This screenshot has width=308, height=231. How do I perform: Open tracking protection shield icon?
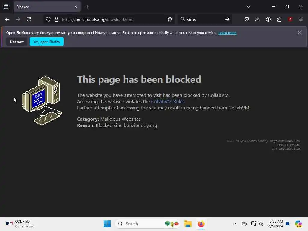point(48,20)
